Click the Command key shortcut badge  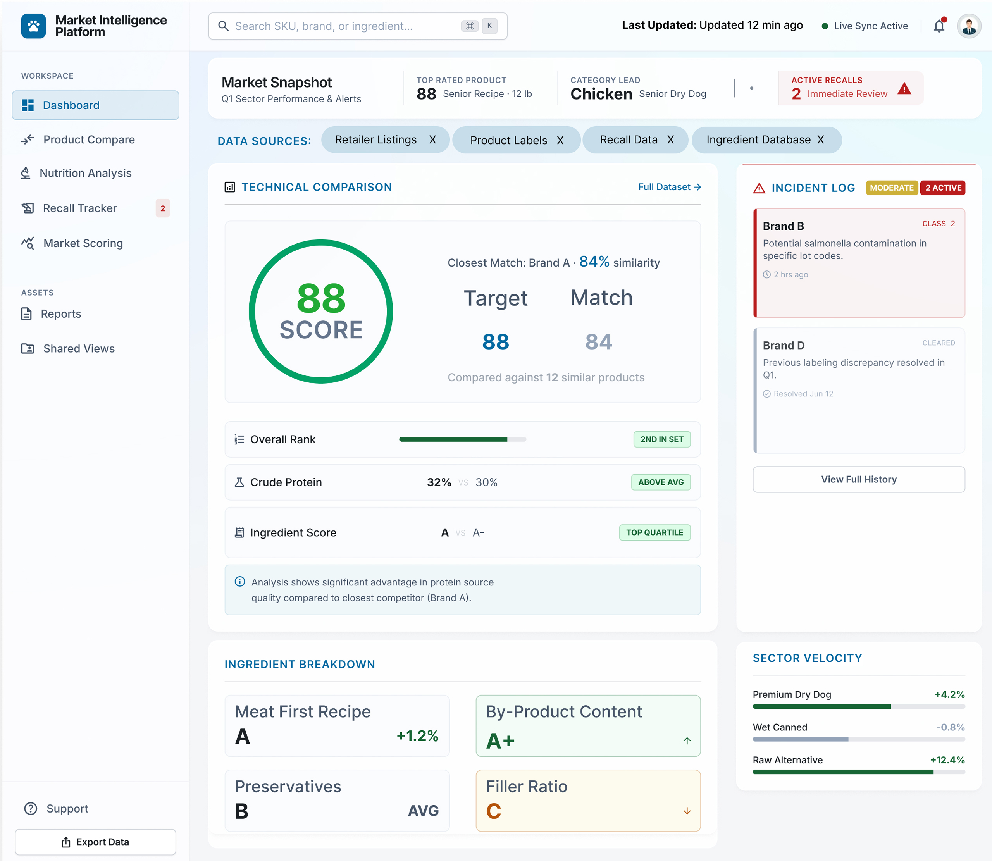click(469, 26)
